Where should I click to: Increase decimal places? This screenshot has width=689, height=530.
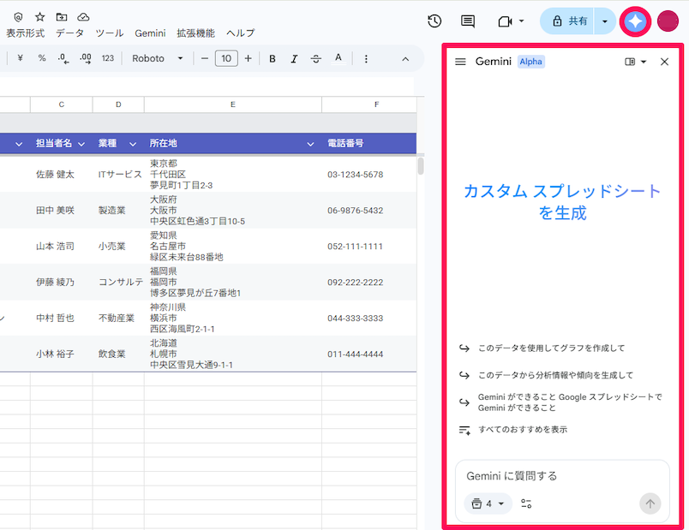[85, 58]
